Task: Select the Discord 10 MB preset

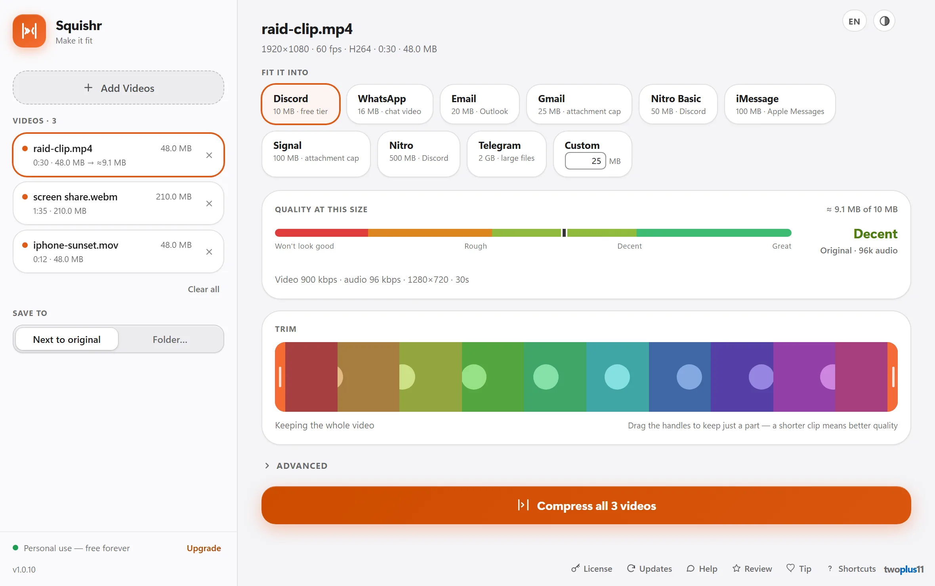Action: [x=301, y=105]
